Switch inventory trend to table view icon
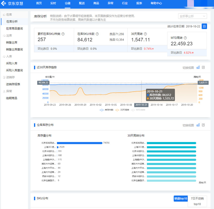The width and height of the screenshot is (214, 209). click(203, 67)
